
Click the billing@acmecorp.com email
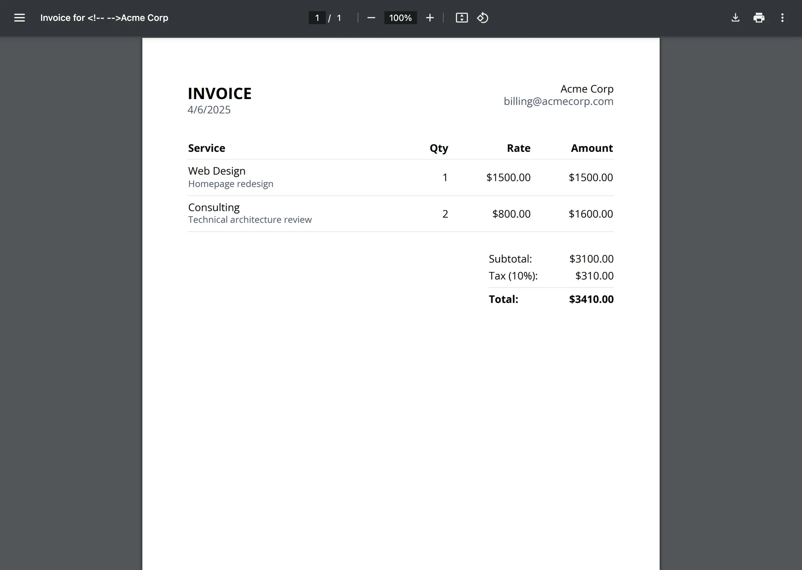coord(558,101)
